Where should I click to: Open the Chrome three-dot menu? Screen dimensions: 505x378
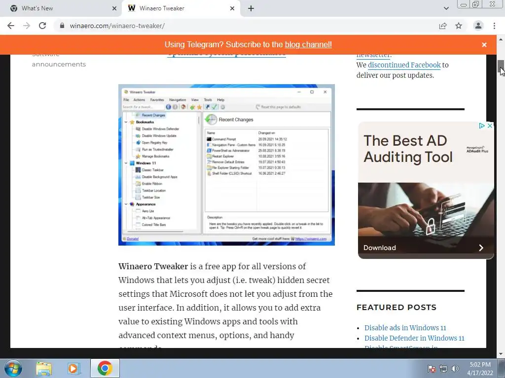pos(494,26)
